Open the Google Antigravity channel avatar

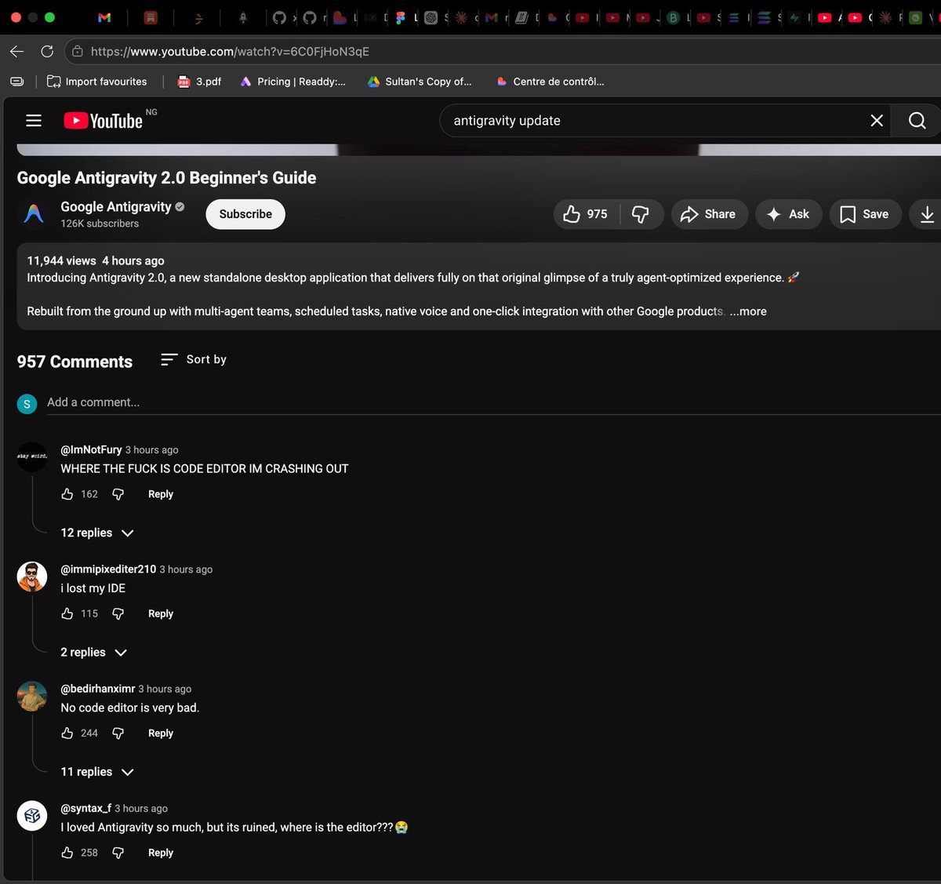[34, 213]
